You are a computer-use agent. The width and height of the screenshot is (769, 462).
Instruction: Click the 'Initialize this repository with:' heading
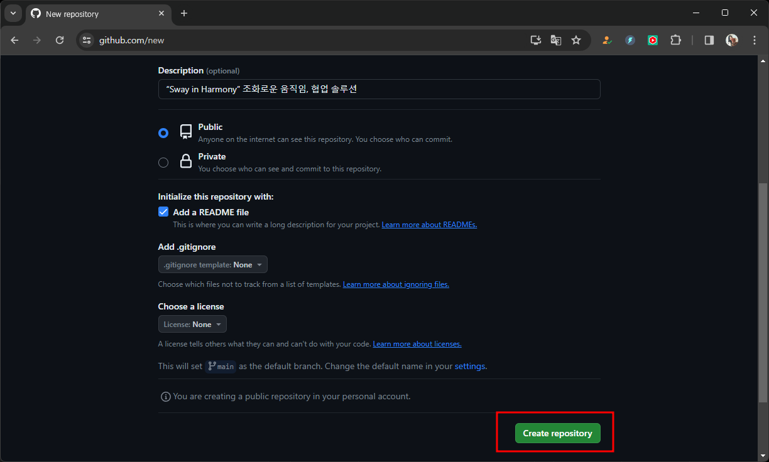(x=216, y=196)
